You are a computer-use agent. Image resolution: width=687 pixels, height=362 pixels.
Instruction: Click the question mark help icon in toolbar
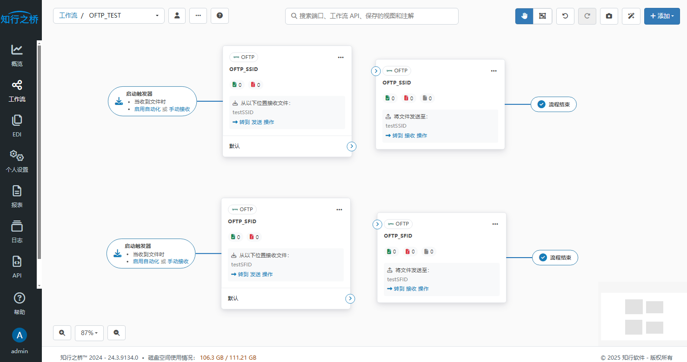tap(220, 15)
